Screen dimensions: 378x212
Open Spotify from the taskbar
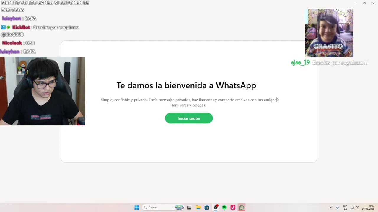(x=224, y=207)
